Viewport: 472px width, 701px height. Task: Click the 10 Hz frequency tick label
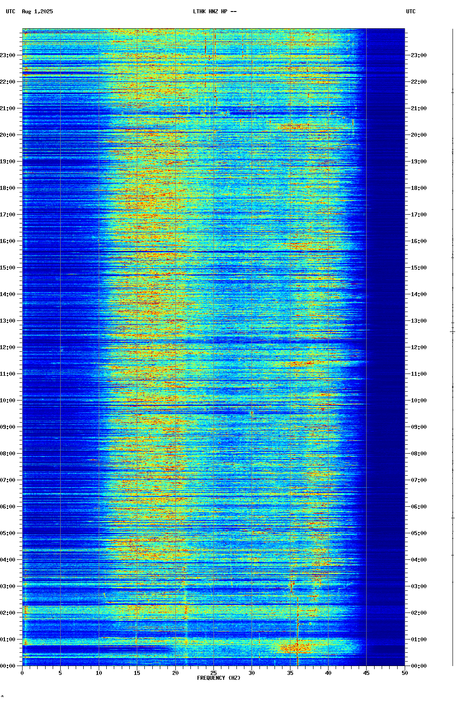tap(99, 673)
